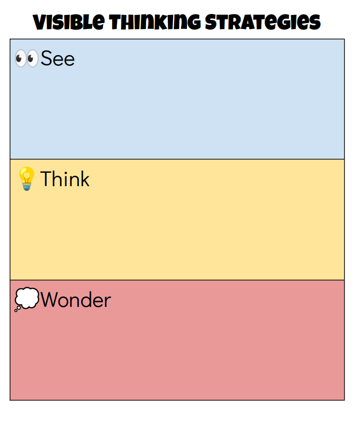The image size is (358, 426).
Task: Select the "Think" label text
Action: [x=65, y=179]
